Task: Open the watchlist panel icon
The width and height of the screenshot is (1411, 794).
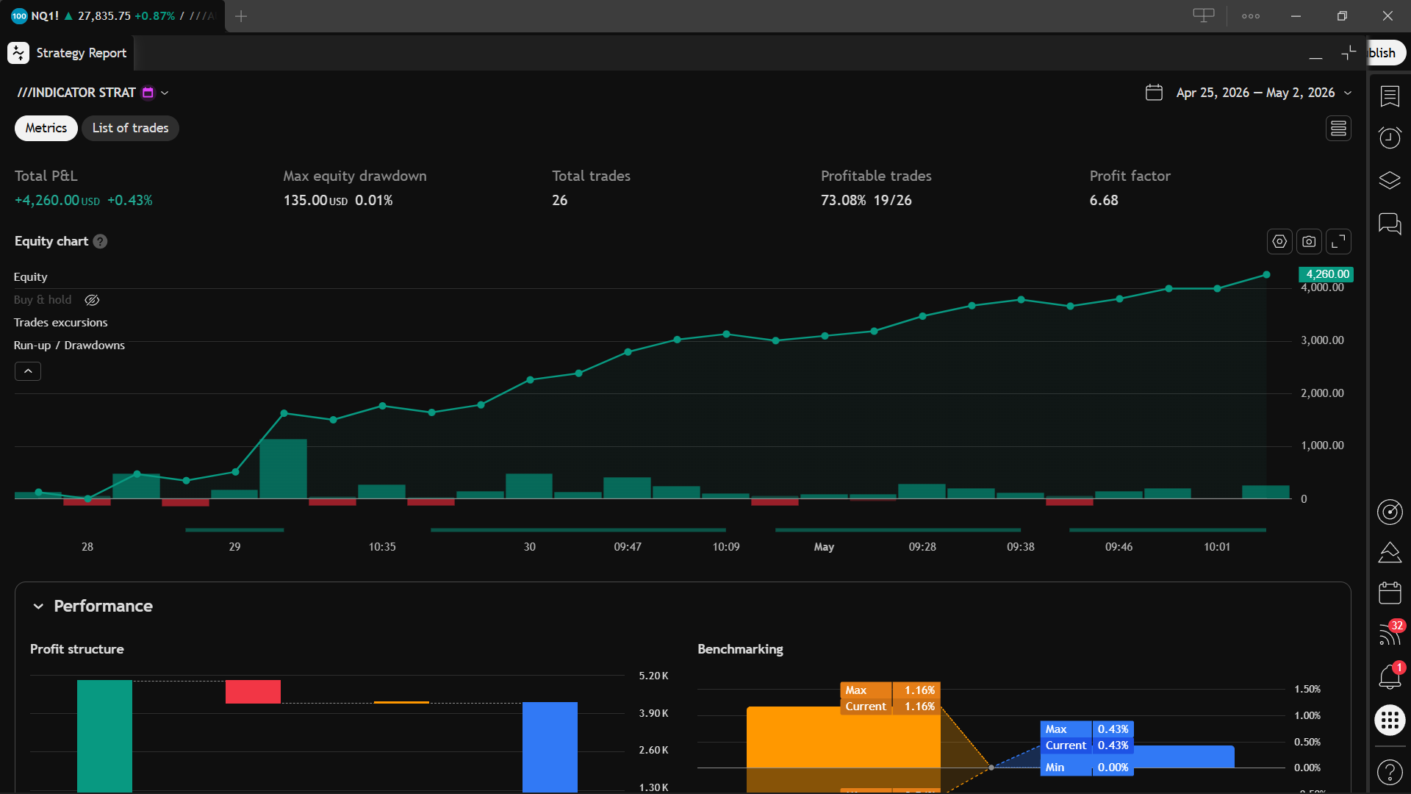Action: click(1390, 96)
